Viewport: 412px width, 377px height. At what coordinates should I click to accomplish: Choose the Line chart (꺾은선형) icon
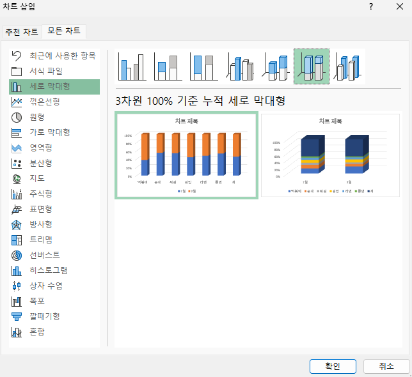[x=17, y=102]
